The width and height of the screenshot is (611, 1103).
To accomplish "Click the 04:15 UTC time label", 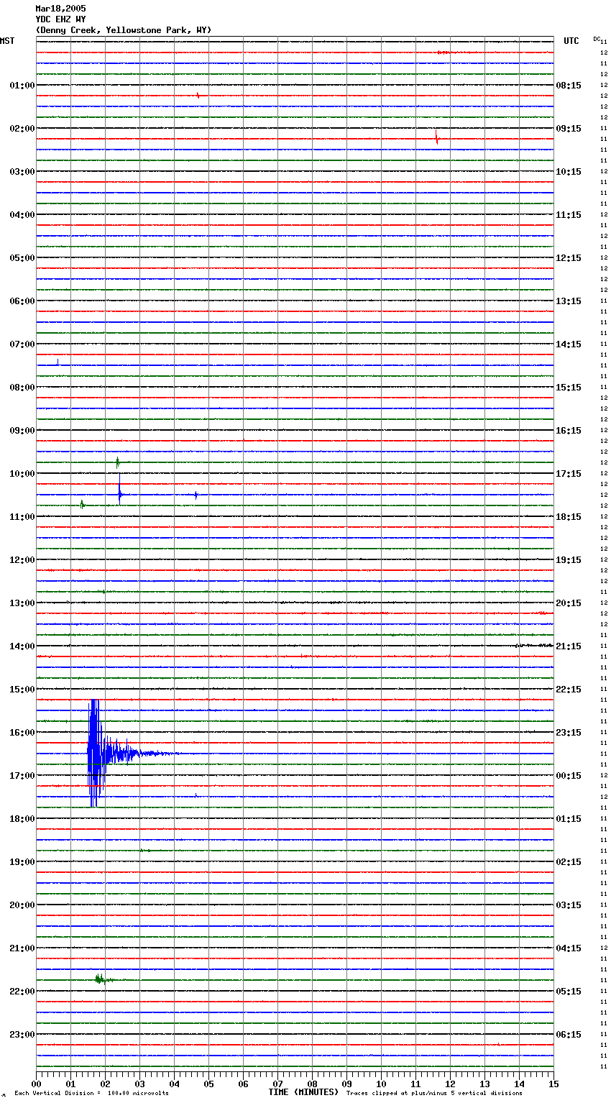I will 569,948.
